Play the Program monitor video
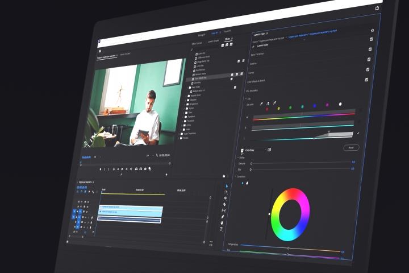Image resolution: width=409 pixels, height=273 pixels. tap(122, 169)
